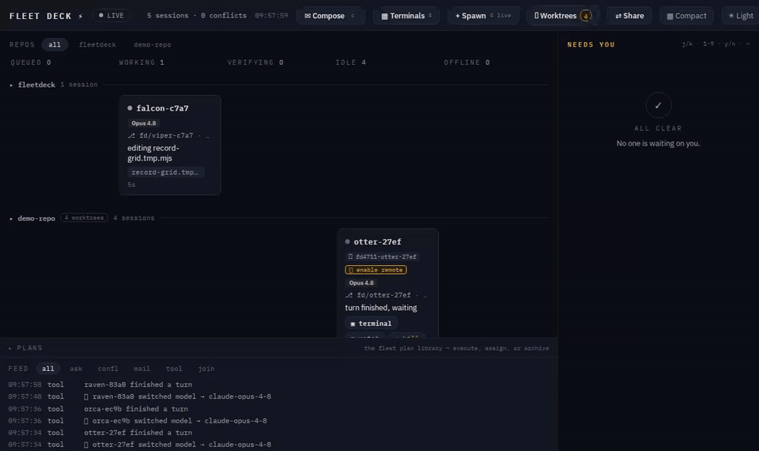Open the Terminals view

tap(406, 16)
